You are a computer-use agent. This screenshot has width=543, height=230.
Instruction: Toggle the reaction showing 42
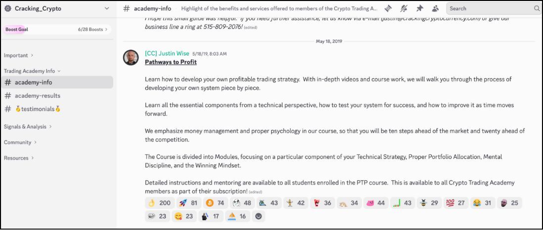click(295, 203)
